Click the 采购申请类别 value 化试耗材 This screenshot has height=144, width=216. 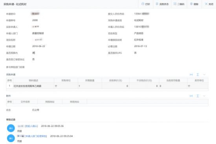(x=139, y=20)
